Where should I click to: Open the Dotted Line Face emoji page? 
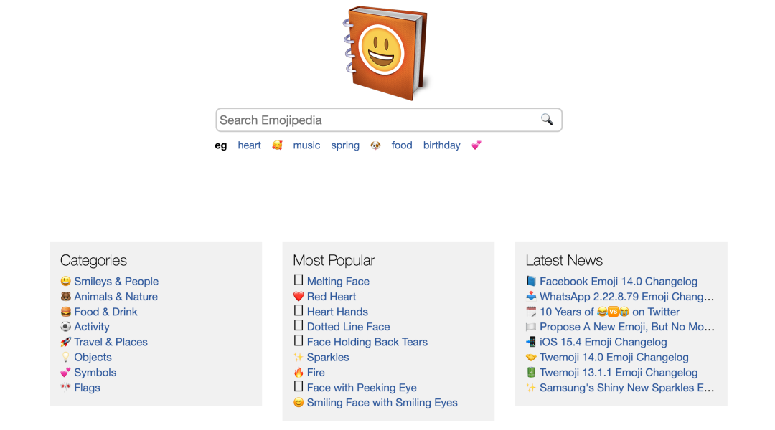(349, 327)
